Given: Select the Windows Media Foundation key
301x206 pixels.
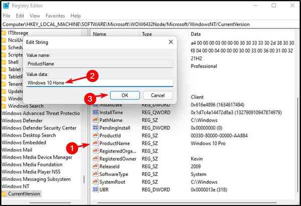Looking at the screenshot, I should [32, 164].
